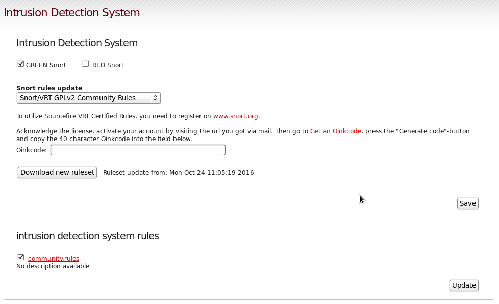Image resolution: width=499 pixels, height=304 pixels.
Task: Click the 'No description available' text
Action: (x=53, y=266)
